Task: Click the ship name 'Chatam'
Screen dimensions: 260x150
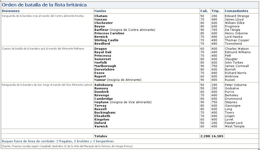Action: [x=101, y=16]
